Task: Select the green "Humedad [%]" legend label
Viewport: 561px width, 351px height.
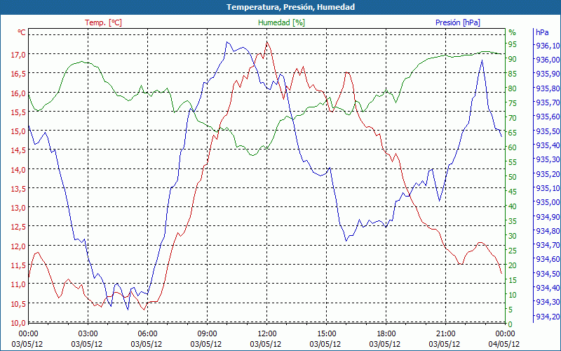Action: 281,22
